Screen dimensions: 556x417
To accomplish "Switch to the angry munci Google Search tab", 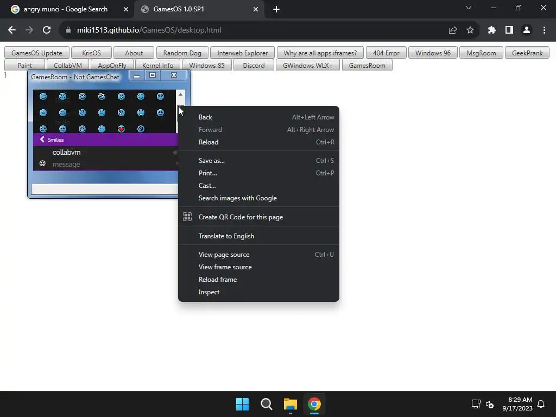I will pos(66,9).
